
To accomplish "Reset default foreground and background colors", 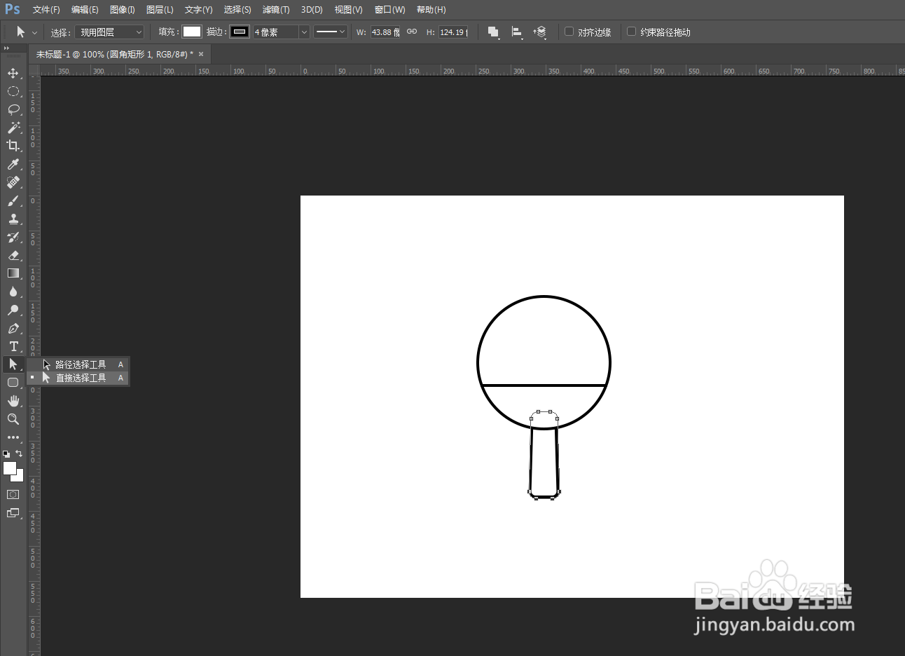I will click(x=6, y=453).
